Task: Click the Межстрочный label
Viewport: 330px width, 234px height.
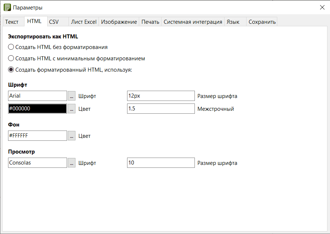Action: pyautogui.click(x=215, y=109)
